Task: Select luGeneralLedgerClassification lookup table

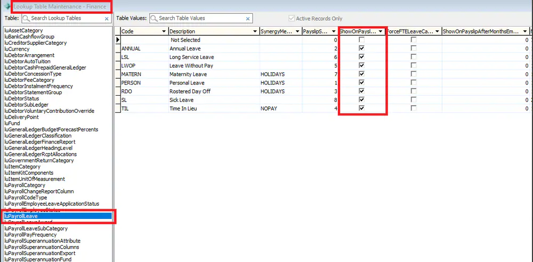Action: click(x=38, y=136)
